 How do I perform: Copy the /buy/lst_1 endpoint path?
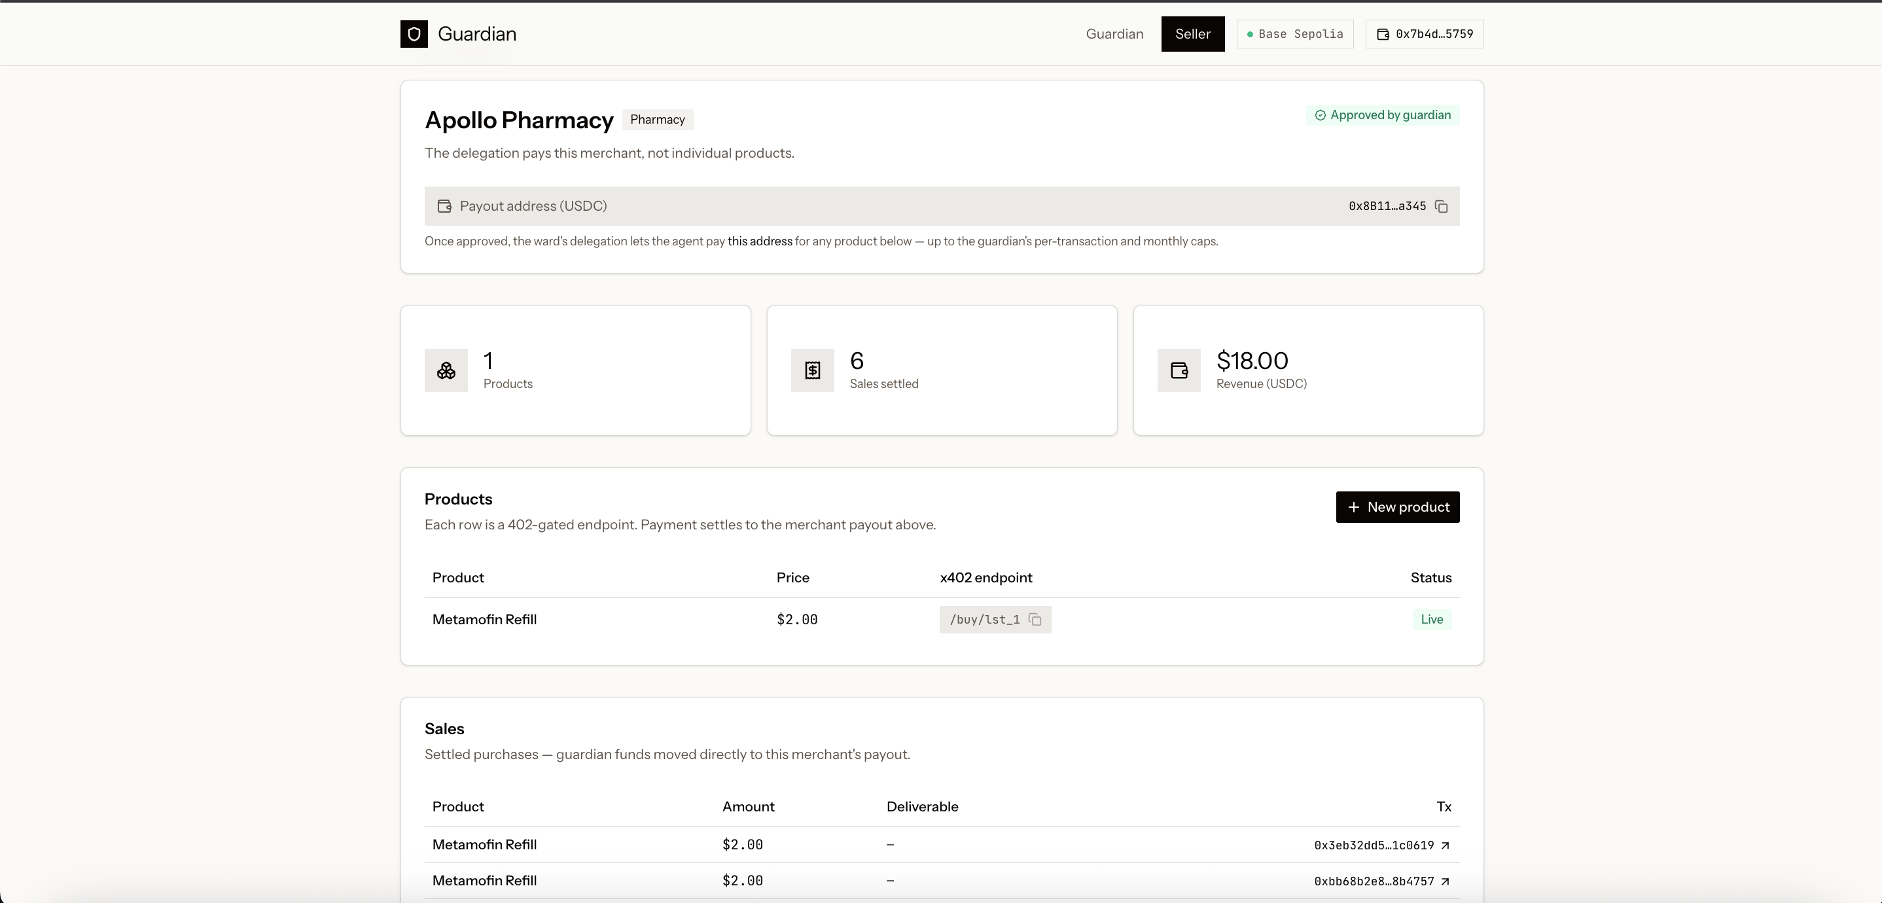1035,620
